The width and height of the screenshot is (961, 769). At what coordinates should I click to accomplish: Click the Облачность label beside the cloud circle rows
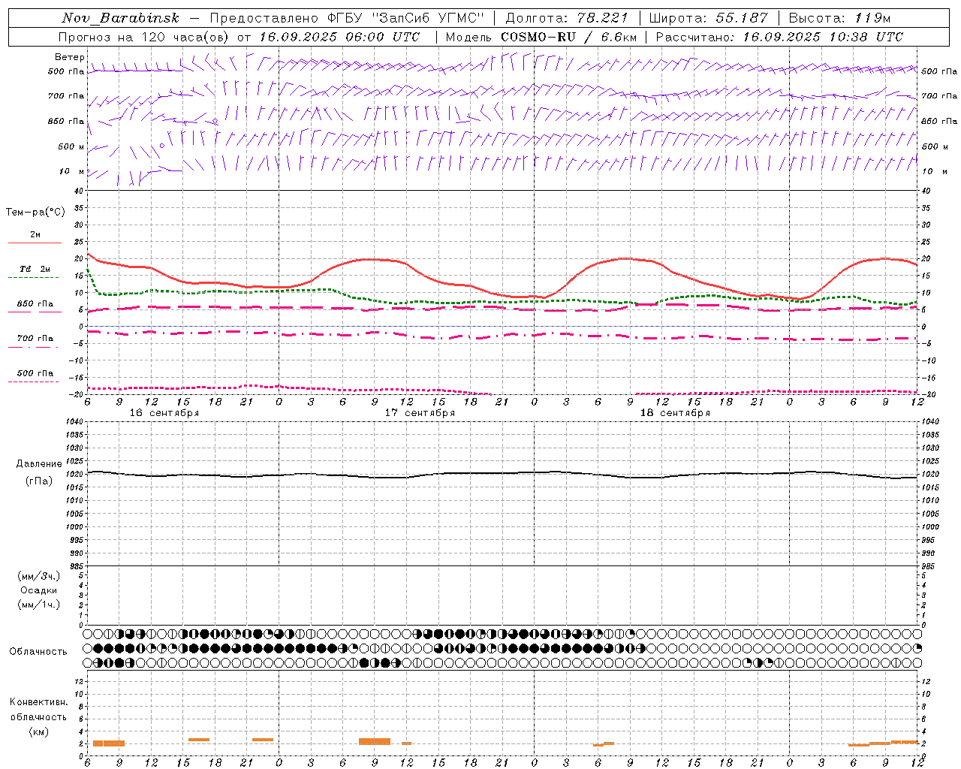click(x=38, y=652)
